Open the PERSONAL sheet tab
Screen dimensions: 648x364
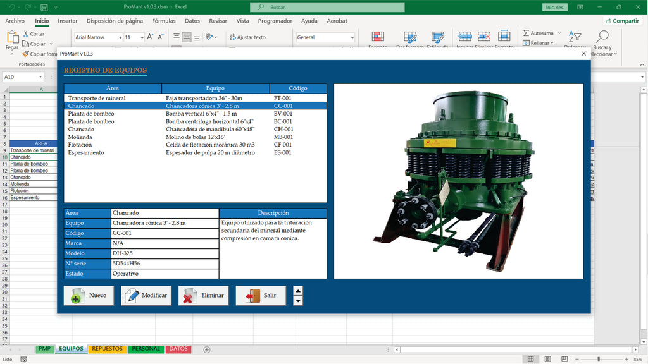146,349
